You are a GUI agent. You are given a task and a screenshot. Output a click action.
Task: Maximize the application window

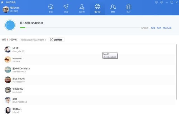pyautogui.click(x=172, y=2)
